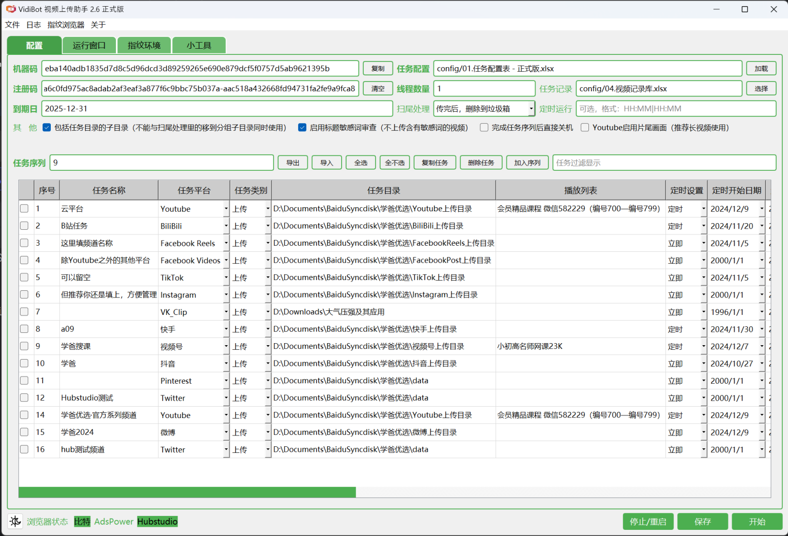Click the 删除任务 button
788x536 pixels.
481,163
